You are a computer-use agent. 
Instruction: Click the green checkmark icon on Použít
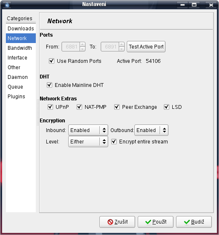coord(148,222)
